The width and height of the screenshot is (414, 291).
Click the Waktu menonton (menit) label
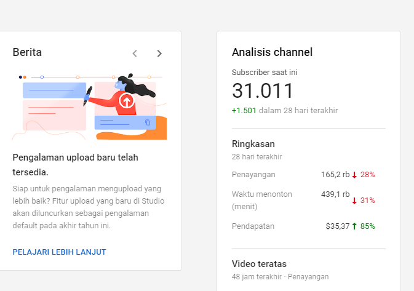(262, 200)
